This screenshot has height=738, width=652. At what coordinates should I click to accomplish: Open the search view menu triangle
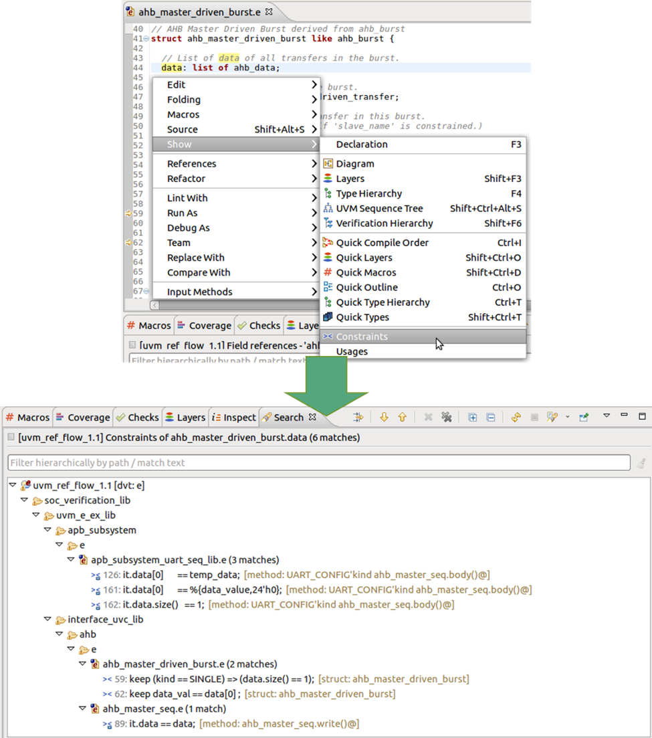[607, 415]
